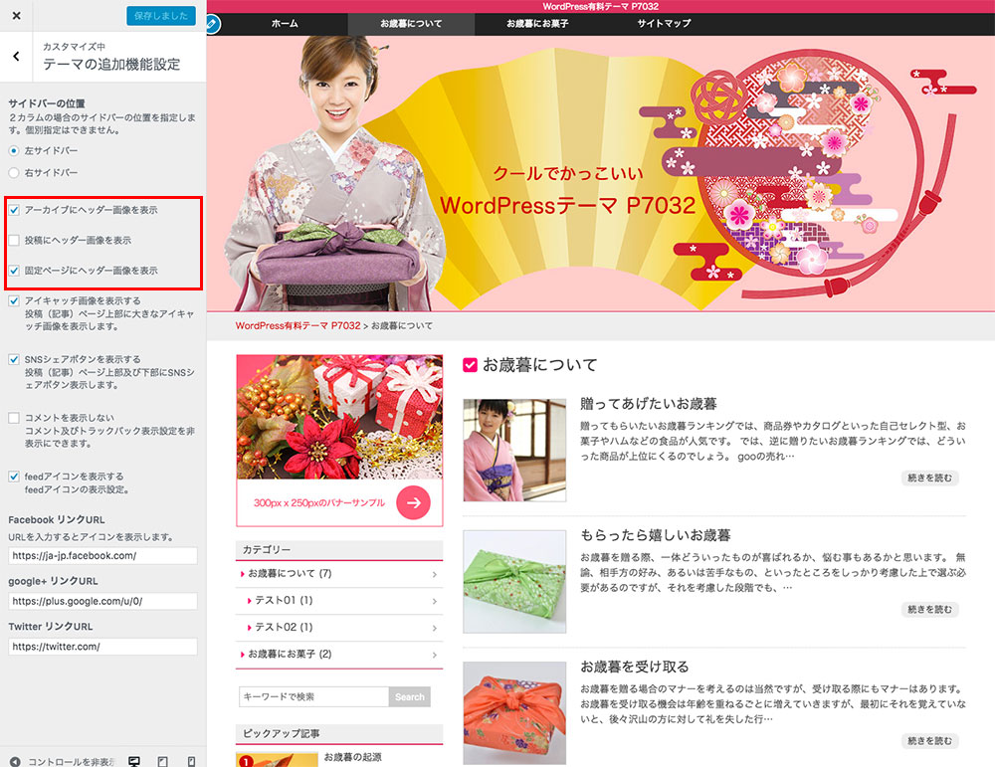Disable SNSシェアボタンを表示する checkbox
This screenshot has width=995, height=767.
click(14, 360)
